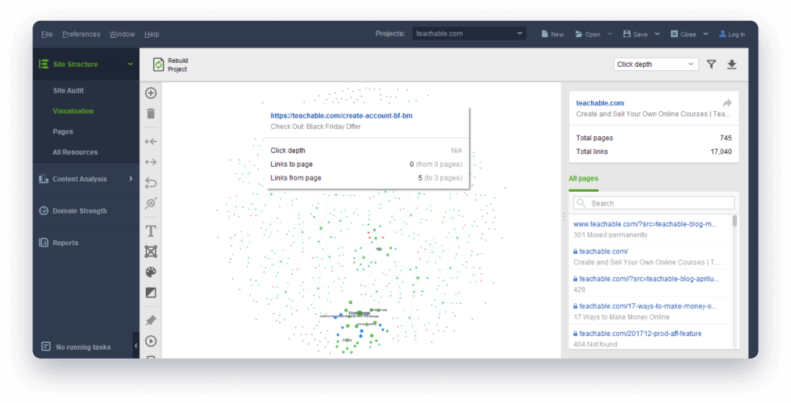Open the Click depth dropdown

(656, 64)
